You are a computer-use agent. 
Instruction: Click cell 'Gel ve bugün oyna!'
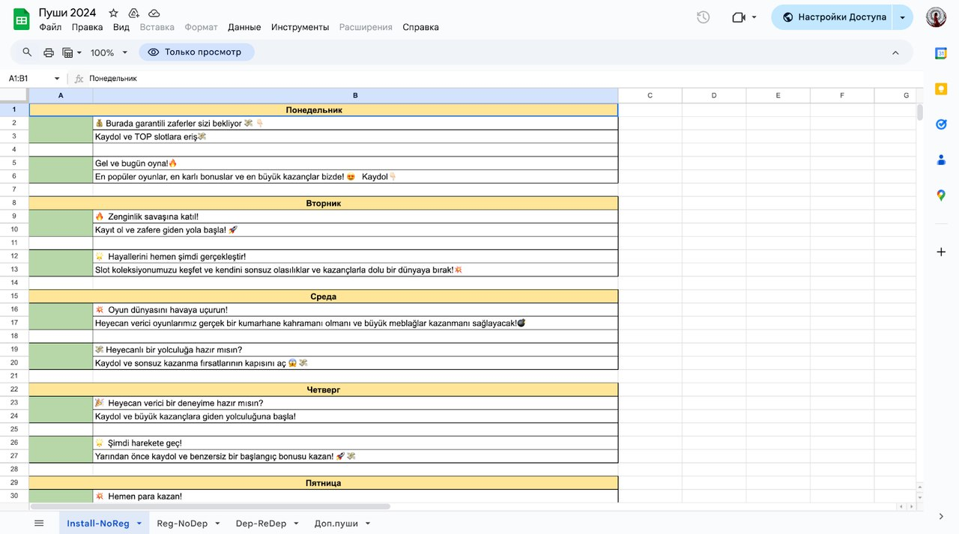point(355,163)
